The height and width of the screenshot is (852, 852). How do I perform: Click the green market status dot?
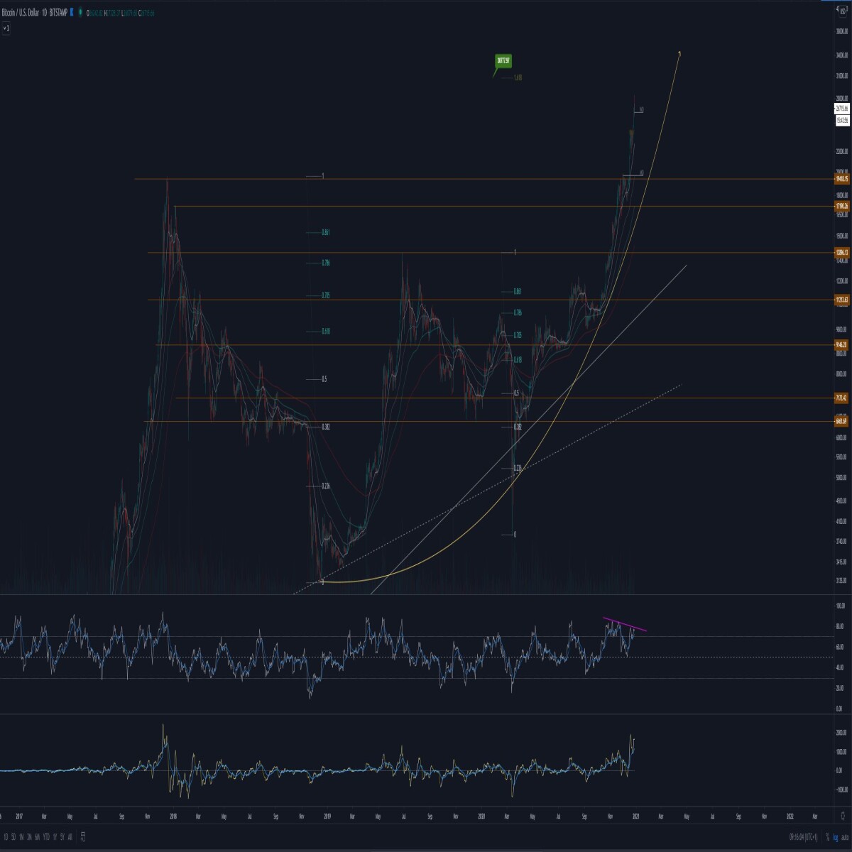click(x=80, y=13)
